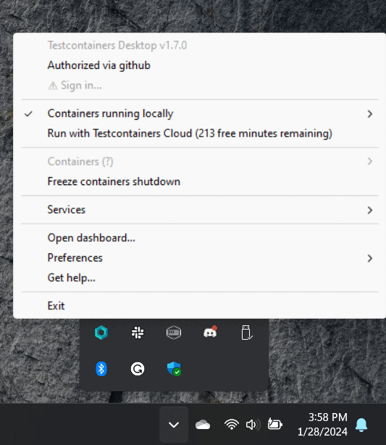
Task: Open the volume speaker control
Action: pyautogui.click(x=253, y=425)
